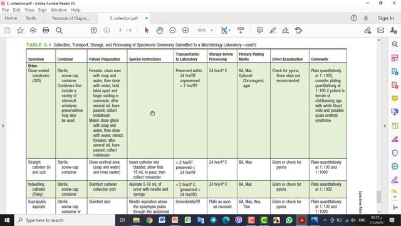
Task: Show more tools with the sidebar down chevron
Action: 395,196
